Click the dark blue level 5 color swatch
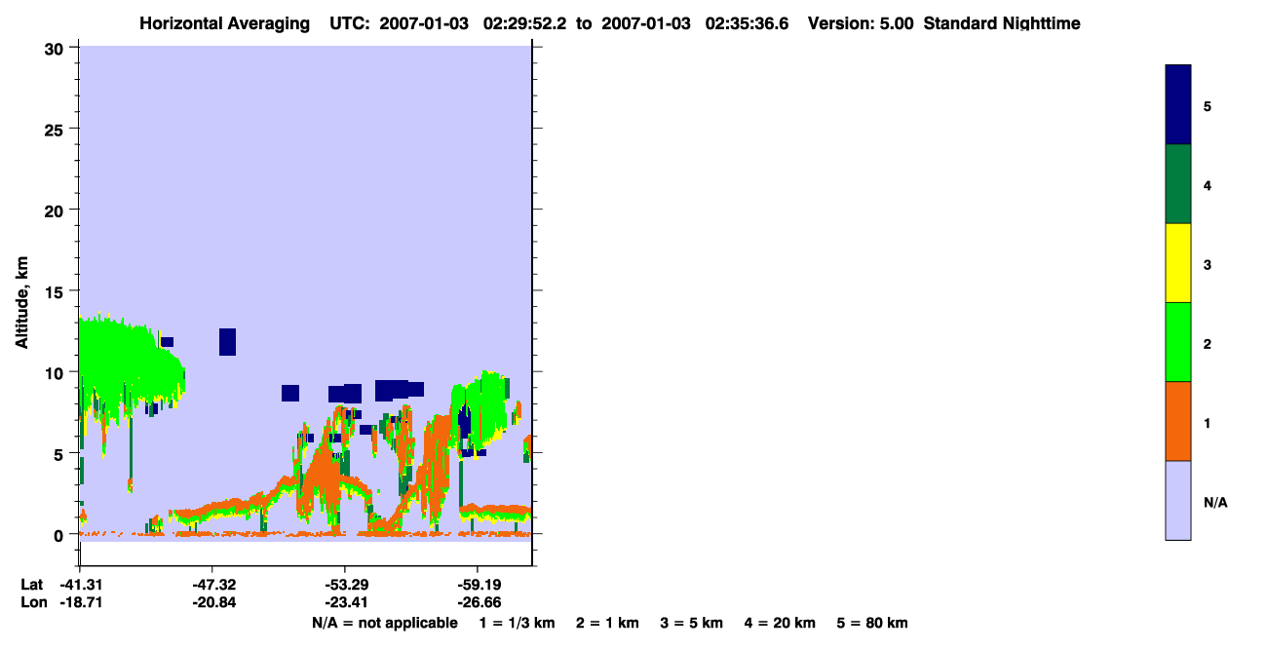This screenshot has height=650, width=1267. 1178,105
